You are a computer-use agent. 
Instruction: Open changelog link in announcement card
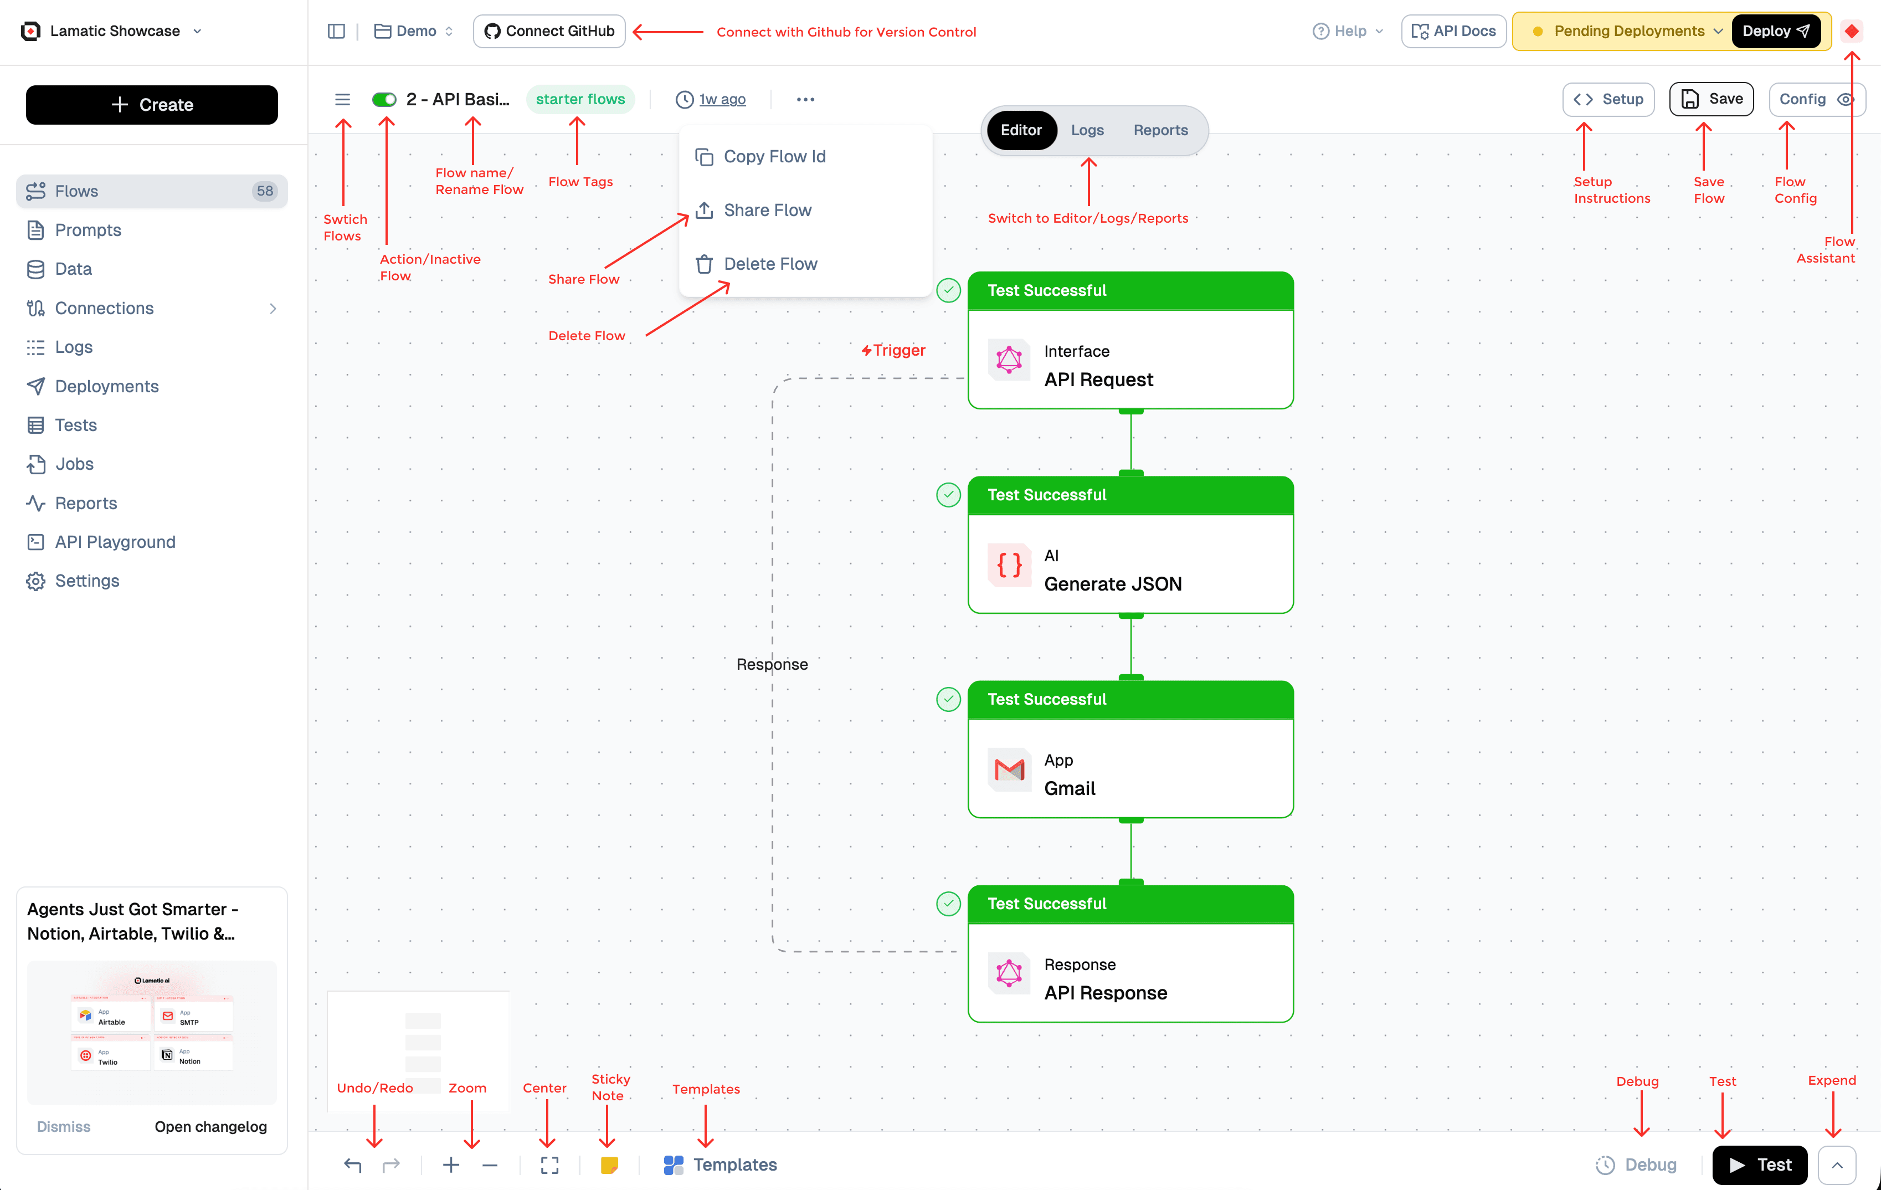coord(210,1126)
